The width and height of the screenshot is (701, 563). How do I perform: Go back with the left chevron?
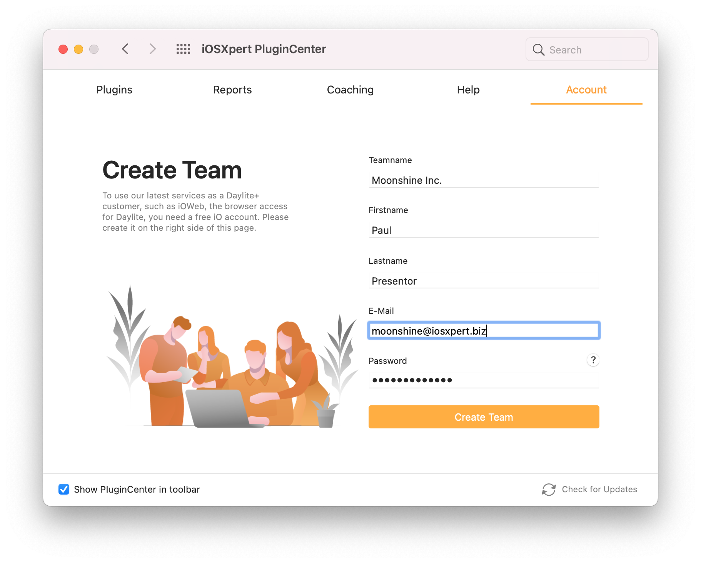click(125, 49)
